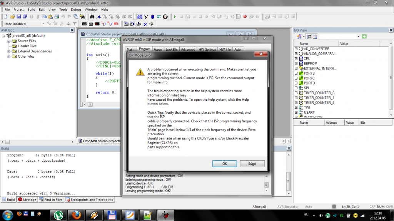
Task: Open Firefox from the taskbar
Action: [x=77, y=215]
